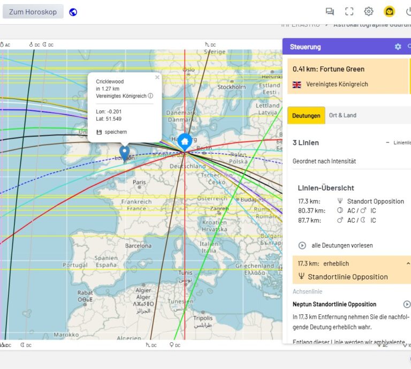The width and height of the screenshot is (411, 369).
Task: Click the home marker on map
Action: click(x=185, y=141)
